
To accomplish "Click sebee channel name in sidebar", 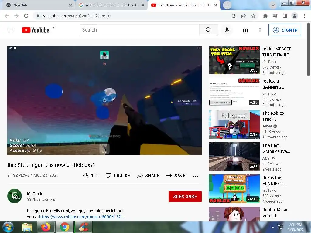I will (x=267, y=126).
